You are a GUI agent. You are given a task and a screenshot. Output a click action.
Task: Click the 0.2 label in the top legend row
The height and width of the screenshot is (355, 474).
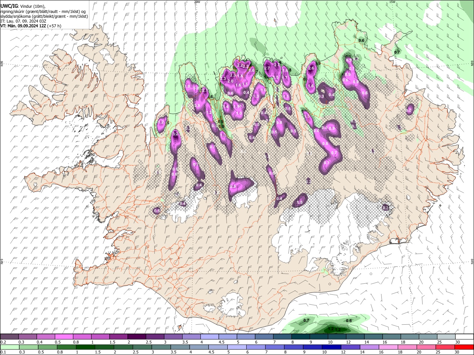click(3, 342)
